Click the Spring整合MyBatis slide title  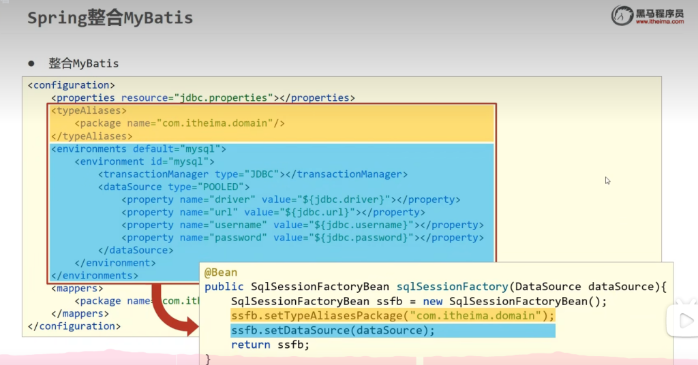click(x=110, y=18)
